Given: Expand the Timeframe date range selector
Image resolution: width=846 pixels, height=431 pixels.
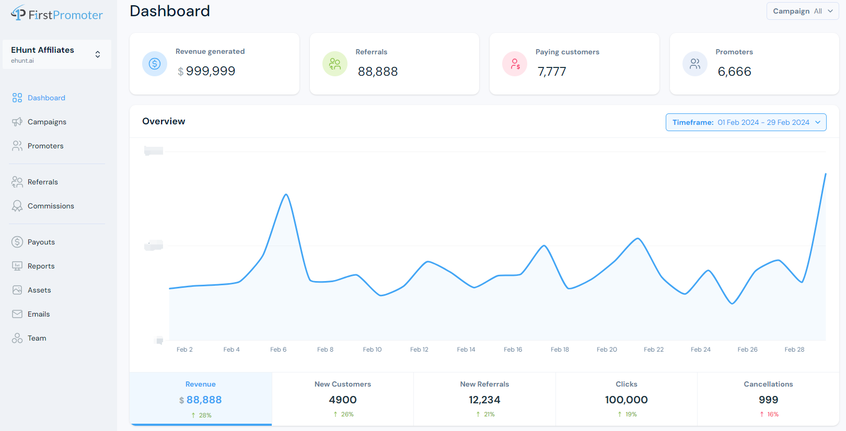Looking at the screenshot, I should point(746,122).
